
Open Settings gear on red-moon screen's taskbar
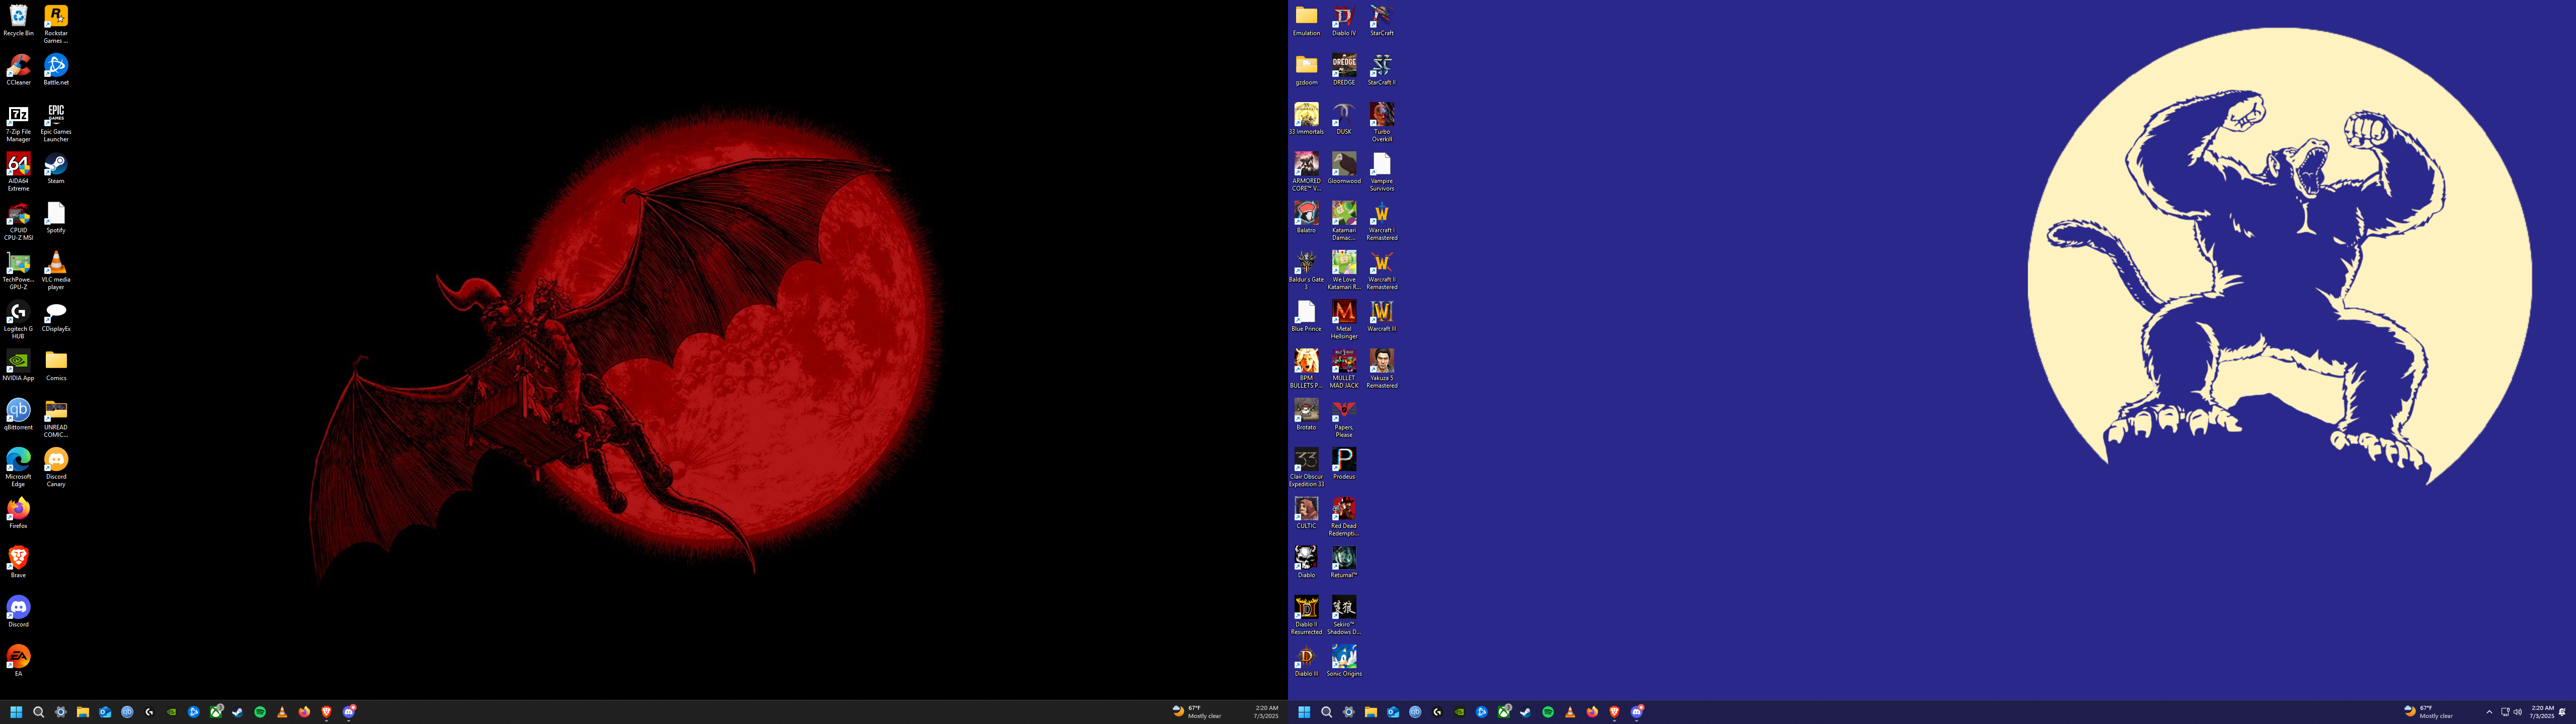[61, 712]
